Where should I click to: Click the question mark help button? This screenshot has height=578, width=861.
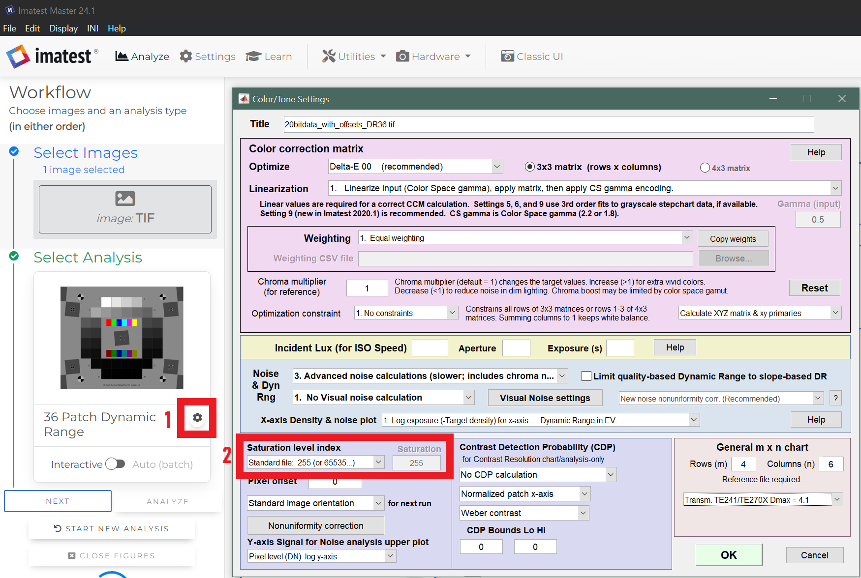tap(835, 398)
